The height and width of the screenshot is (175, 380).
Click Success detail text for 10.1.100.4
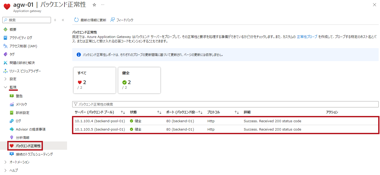(x=272, y=121)
